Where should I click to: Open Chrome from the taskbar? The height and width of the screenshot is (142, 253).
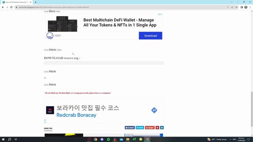point(96,139)
